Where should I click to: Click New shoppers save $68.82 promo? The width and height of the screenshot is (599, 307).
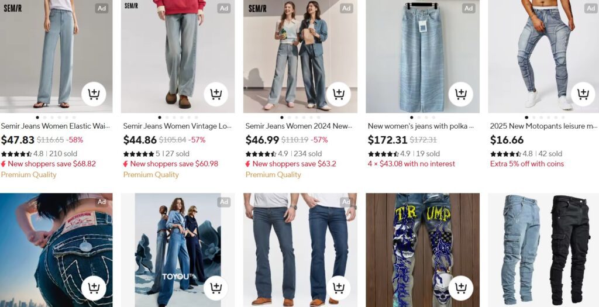(x=49, y=164)
